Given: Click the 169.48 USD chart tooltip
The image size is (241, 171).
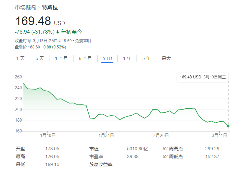Looking at the screenshot, I should coord(202,77).
